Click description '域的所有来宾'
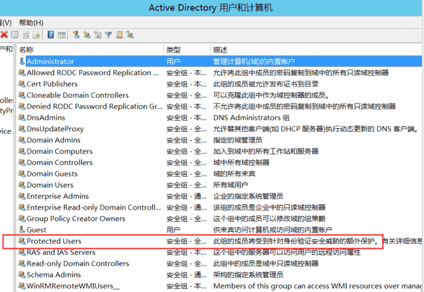The height and width of the screenshot is (292, 424). coord(234,174)
